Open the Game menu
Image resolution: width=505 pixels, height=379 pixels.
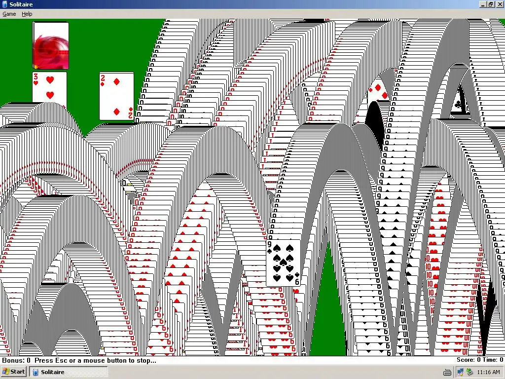pyautogui.click(x=9, y=14)
